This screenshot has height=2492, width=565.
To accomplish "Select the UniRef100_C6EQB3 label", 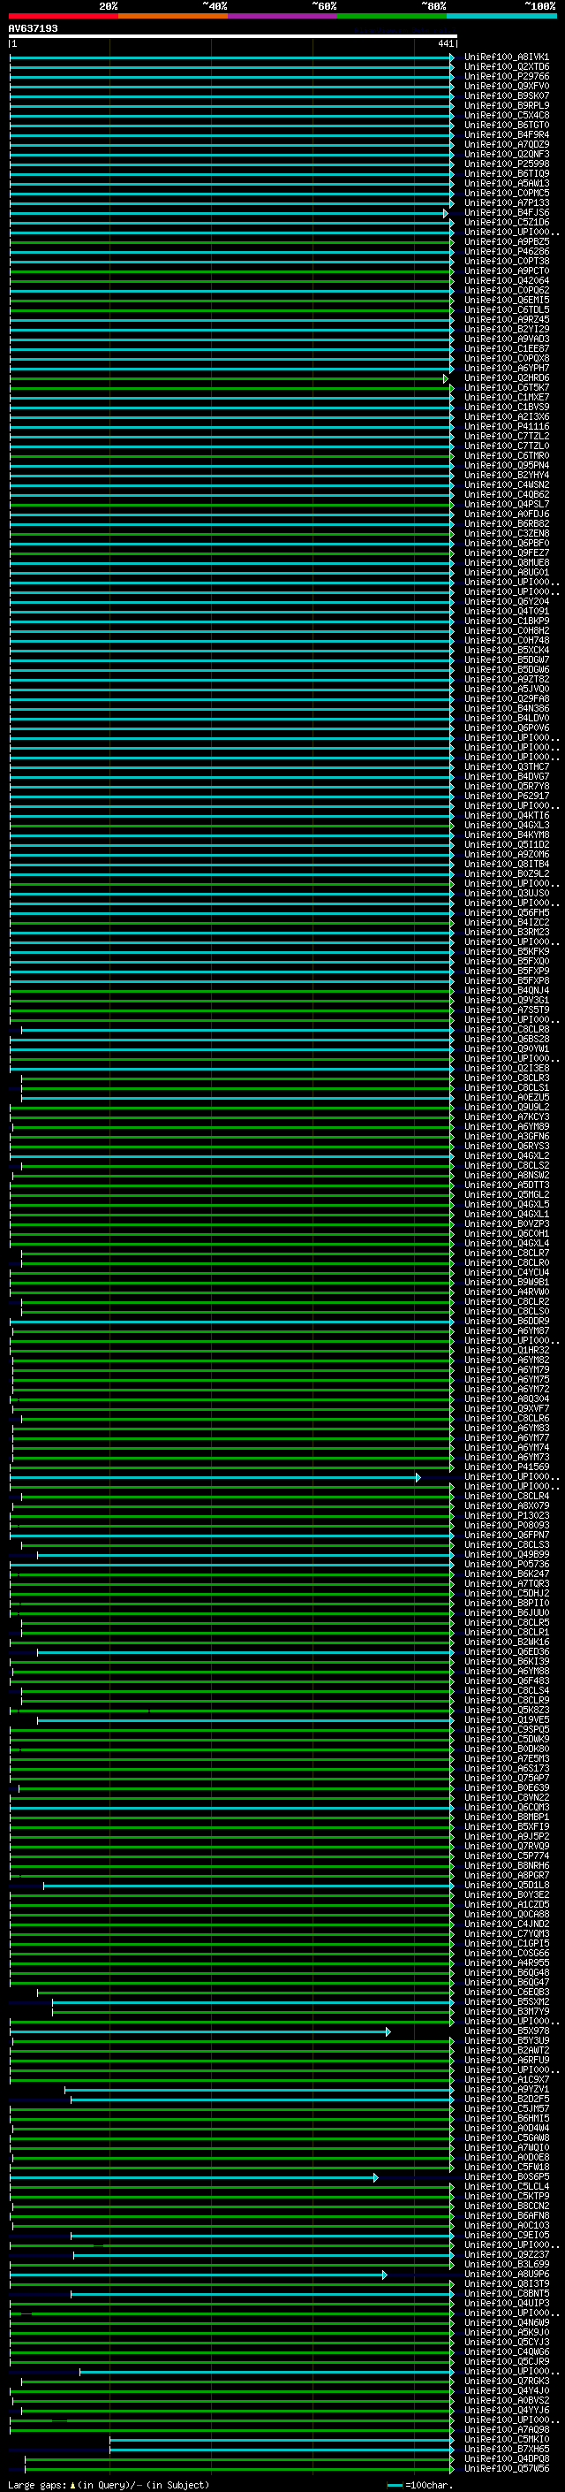I will [507, 1992].
